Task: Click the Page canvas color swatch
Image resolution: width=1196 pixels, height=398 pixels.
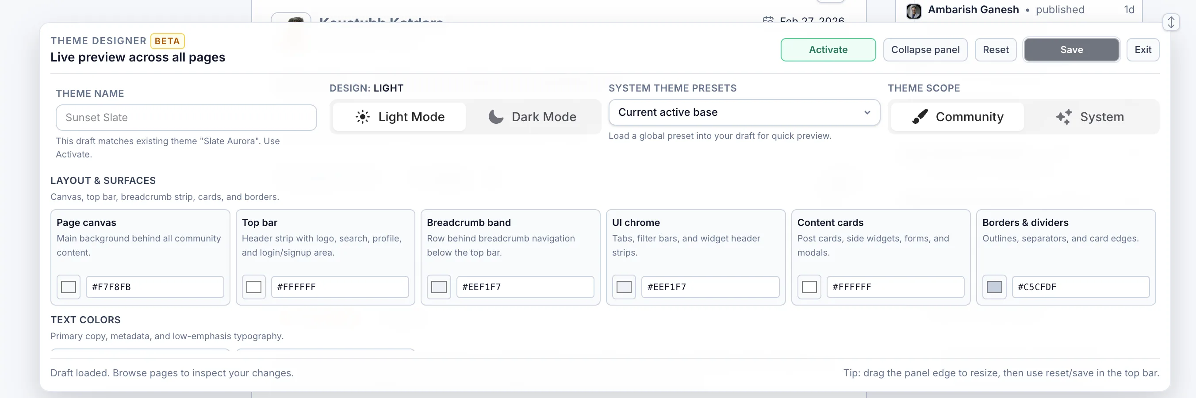Action: pyautogui.click(x=68, y=287)
